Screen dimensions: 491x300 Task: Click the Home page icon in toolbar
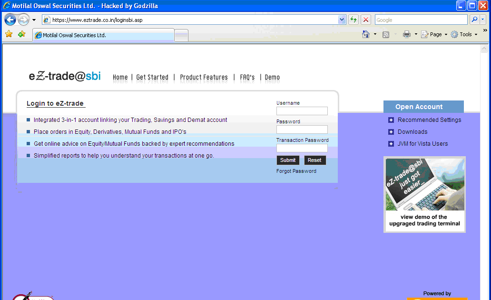[366, 34]
